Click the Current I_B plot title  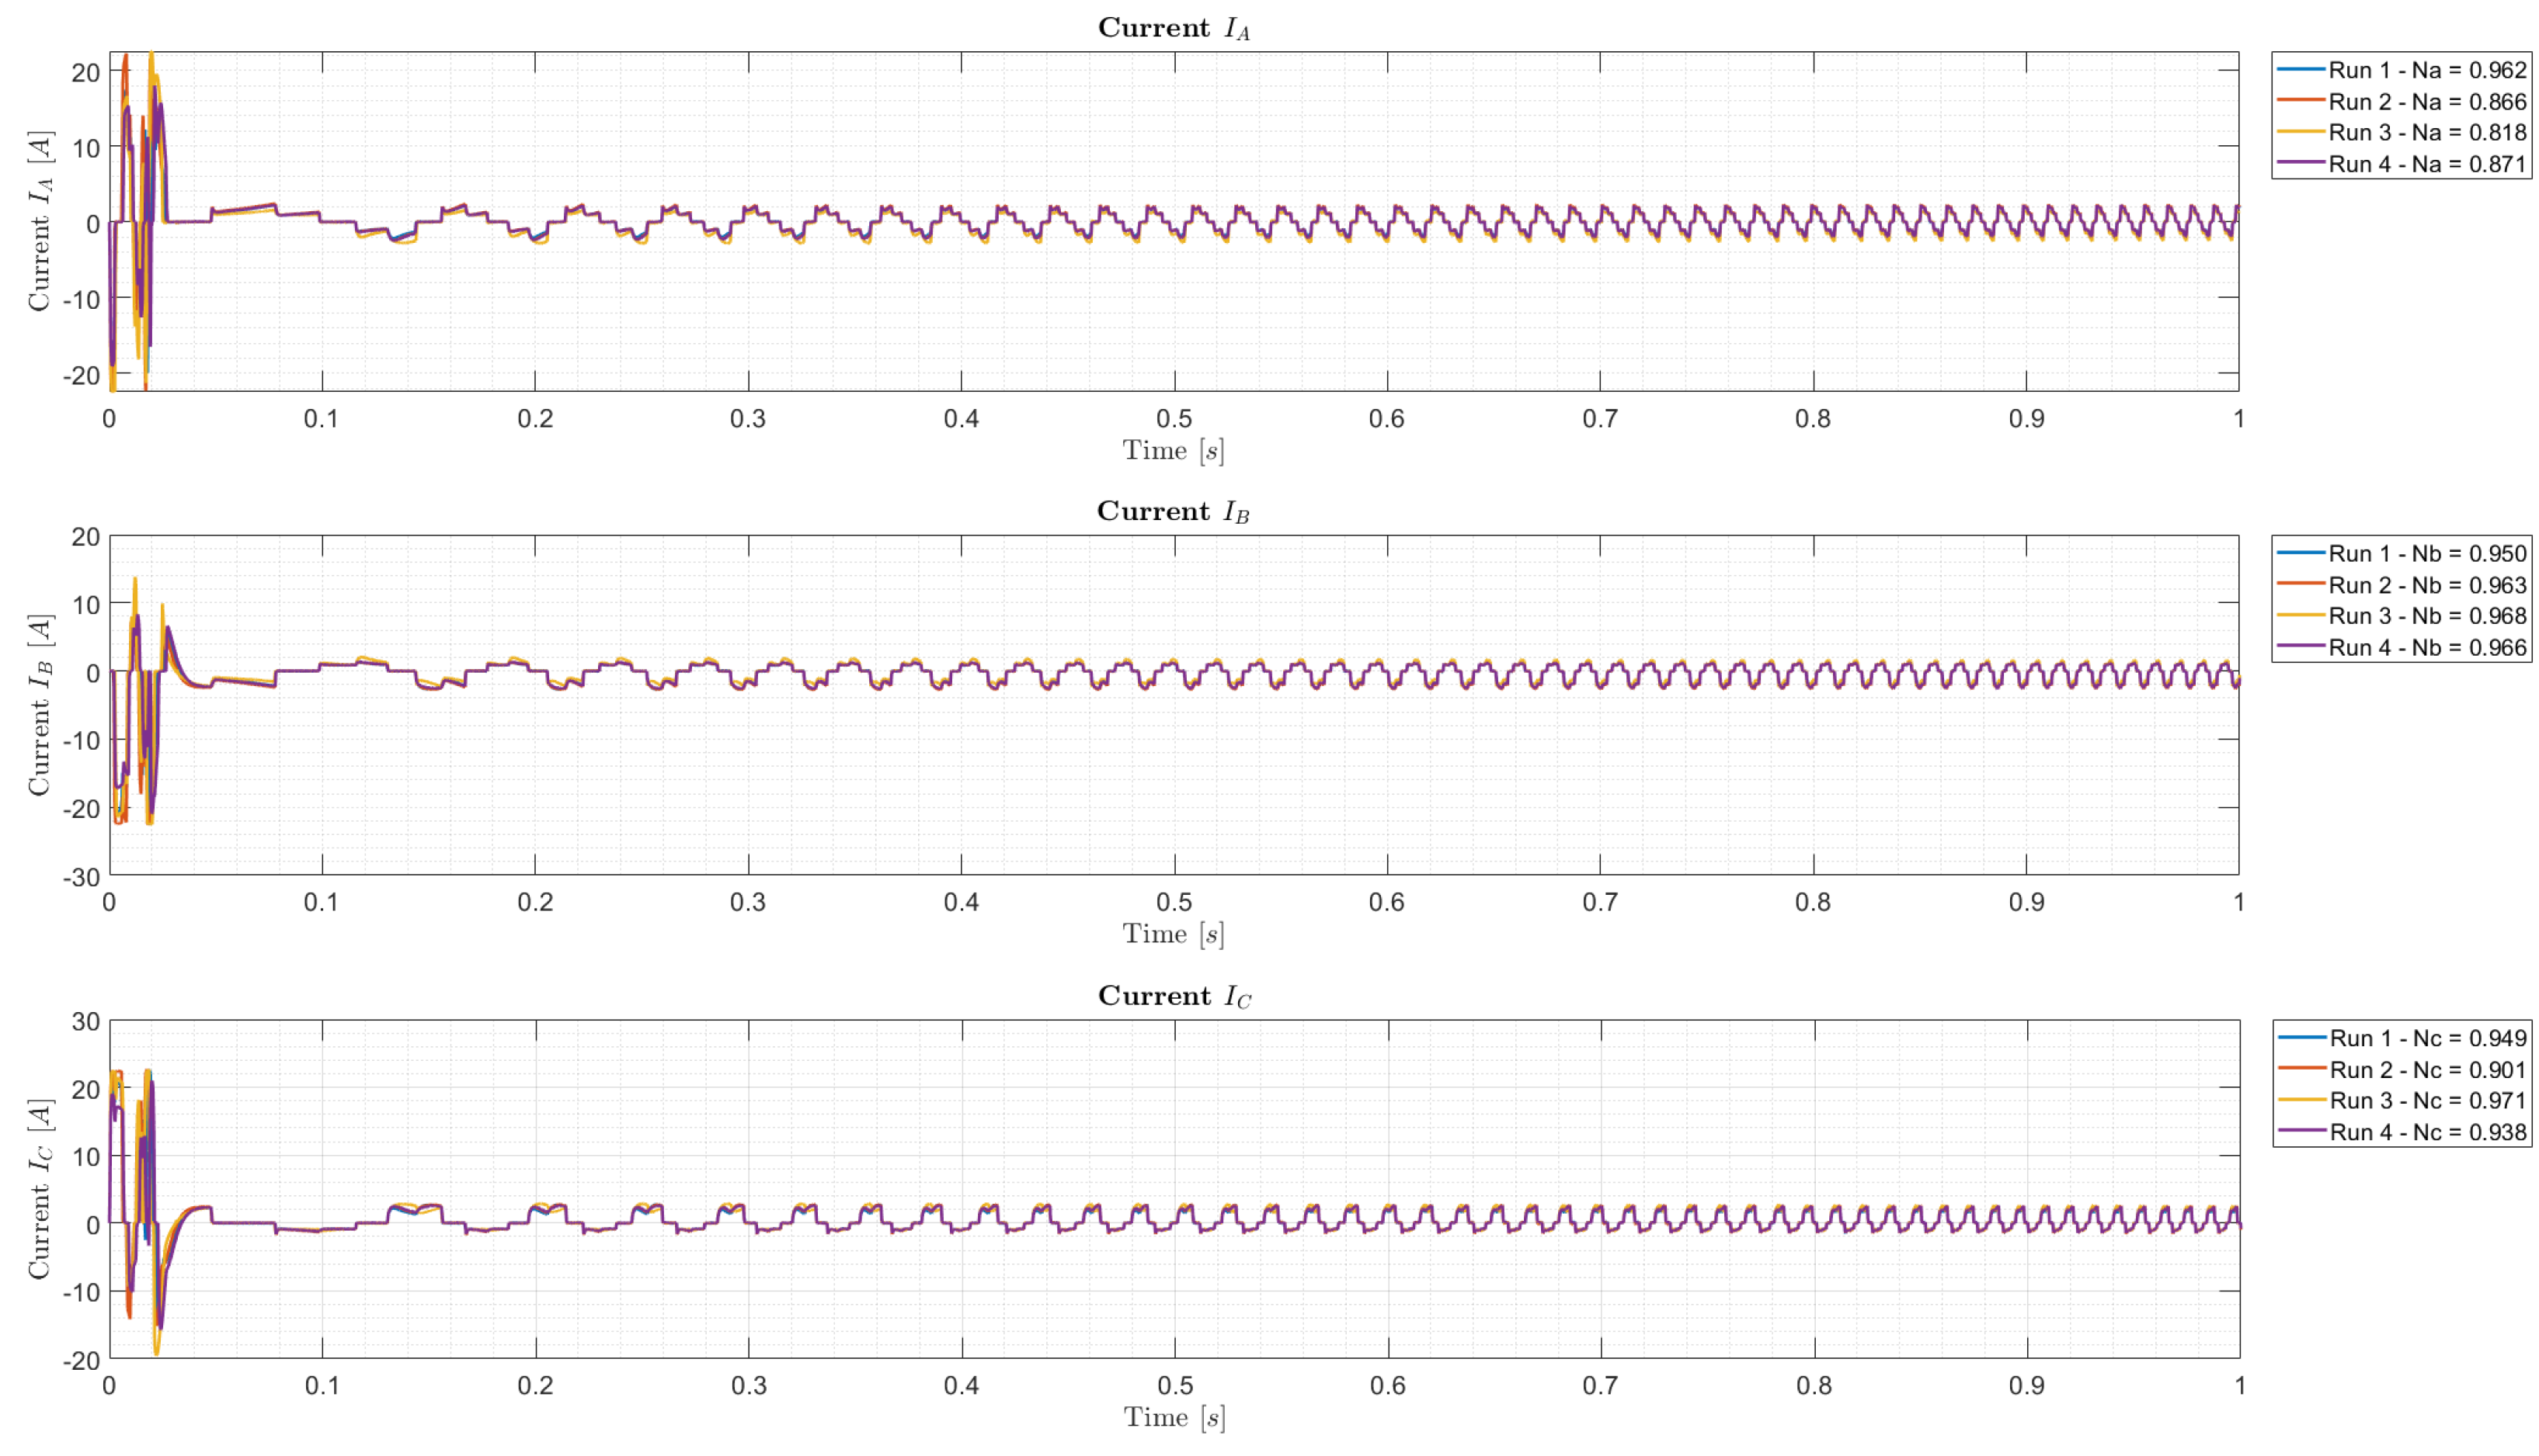click(x=1173, y=512)
